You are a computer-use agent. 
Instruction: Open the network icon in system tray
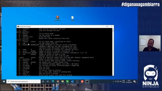pos(116,81)
